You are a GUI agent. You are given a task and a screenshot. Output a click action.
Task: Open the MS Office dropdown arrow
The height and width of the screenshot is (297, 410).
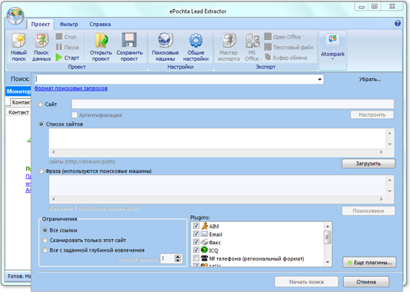(x=261, y=59)
